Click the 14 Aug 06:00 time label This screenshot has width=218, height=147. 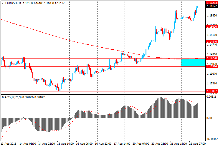coord(28,144)
